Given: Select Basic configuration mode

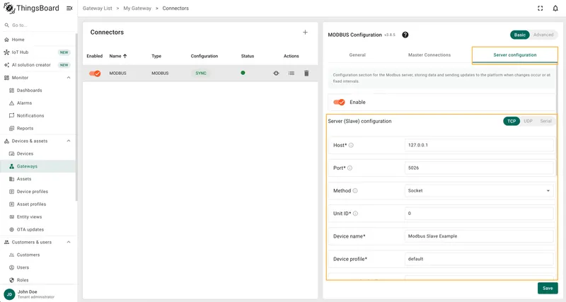Looking at the screenshot, I should click(x=520, y=35).
